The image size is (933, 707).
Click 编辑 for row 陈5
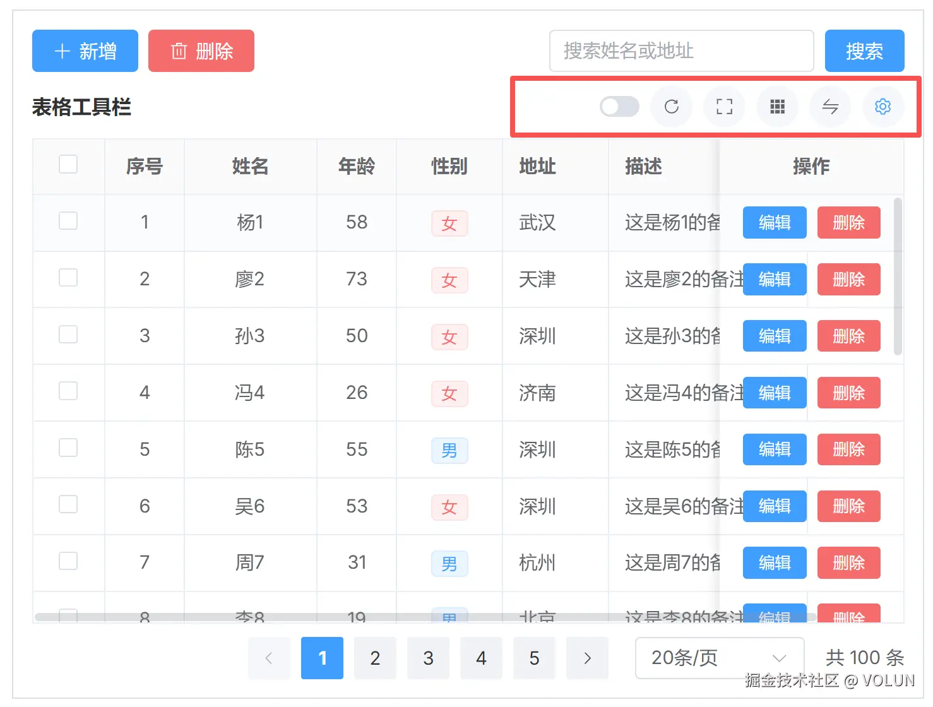tap(775, 449)
